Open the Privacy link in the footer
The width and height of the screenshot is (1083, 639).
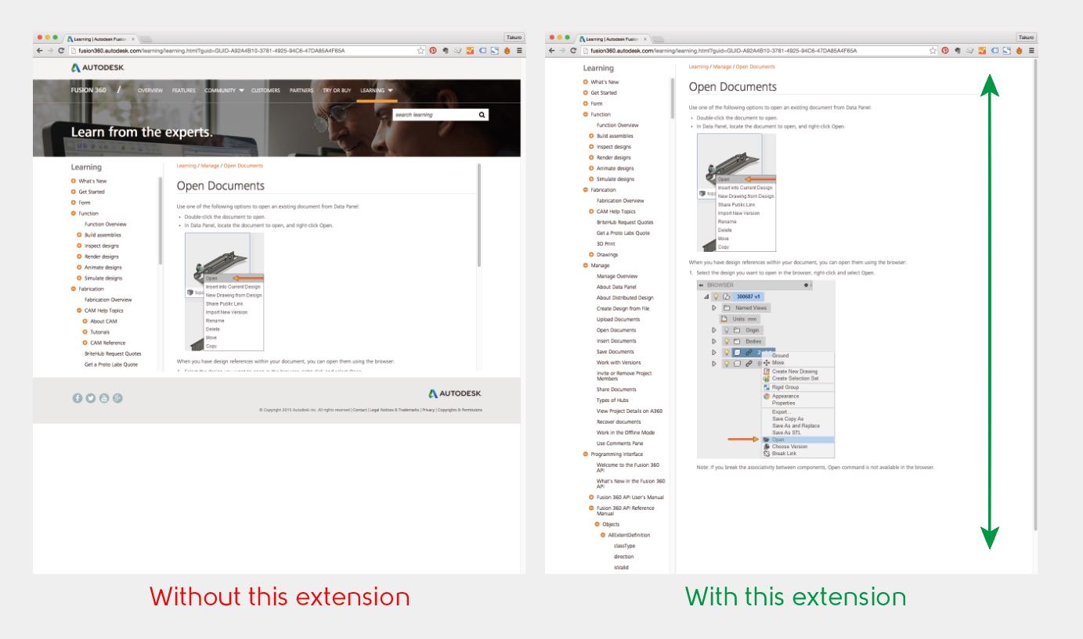coord(428,410)
